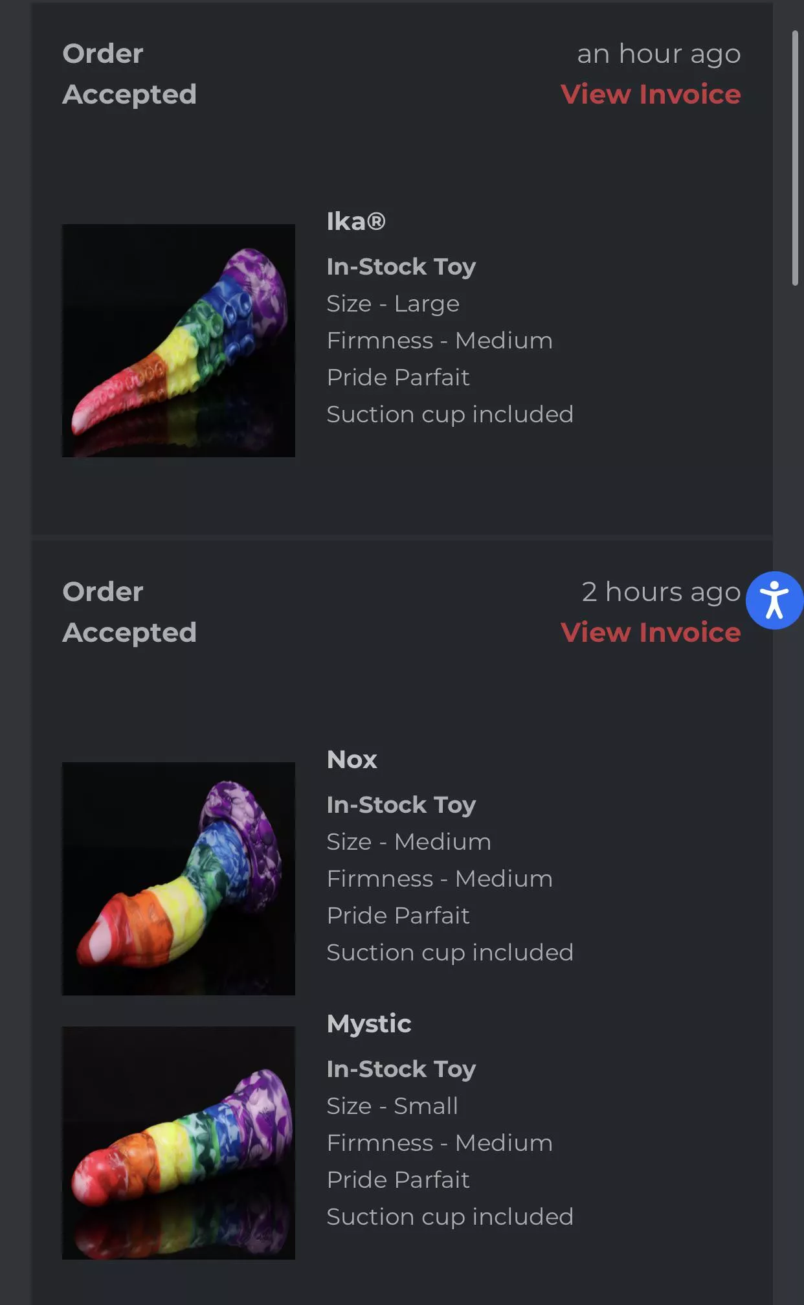Click Order Accepted status above the Nox item
The height and width of the screenshot is (1305, 804).
tap(129, 612)
